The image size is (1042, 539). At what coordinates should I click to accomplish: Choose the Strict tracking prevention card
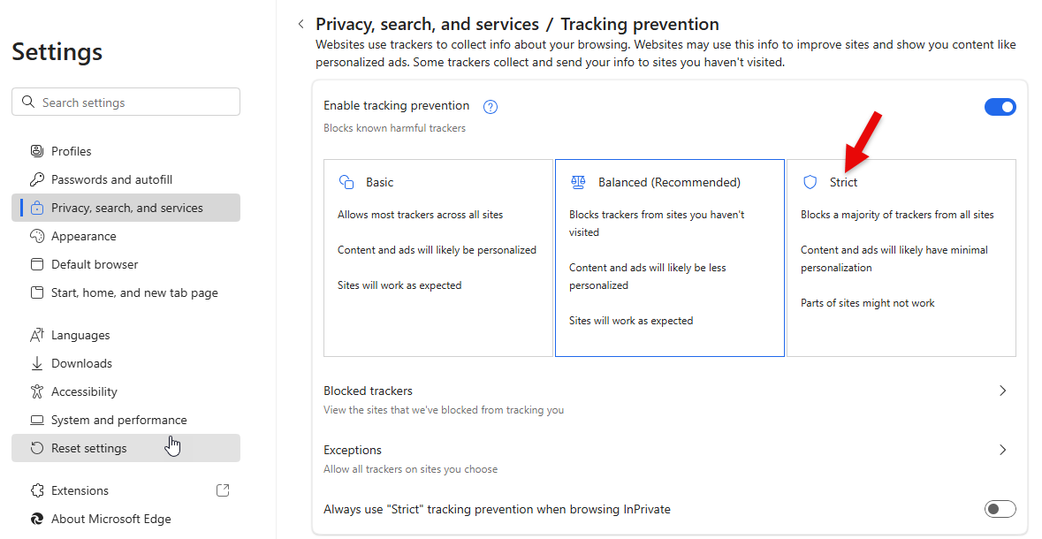click(x=901, y=258)
